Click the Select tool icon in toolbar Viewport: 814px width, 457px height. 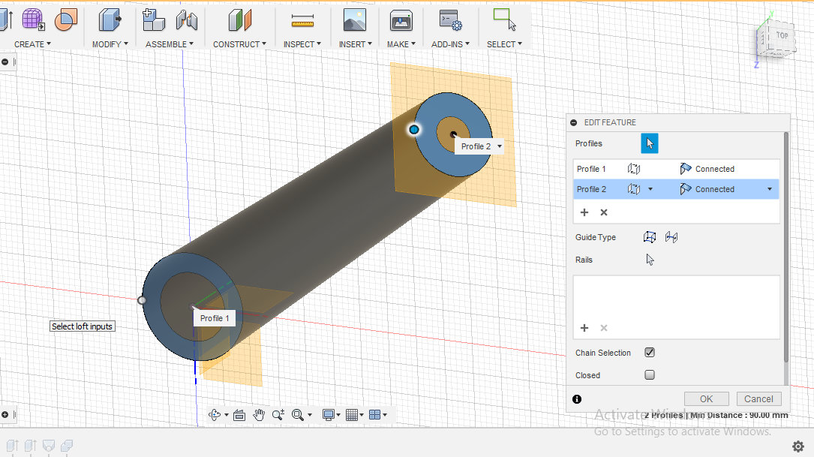pyautogui.click(x=505, y=20)
